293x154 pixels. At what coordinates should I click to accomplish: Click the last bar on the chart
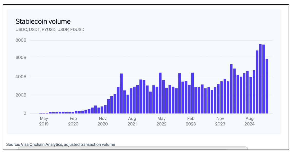pyautogui.click(x=267, y=86)
